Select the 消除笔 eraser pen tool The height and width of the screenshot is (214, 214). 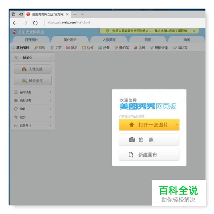(x=180, y=48)
